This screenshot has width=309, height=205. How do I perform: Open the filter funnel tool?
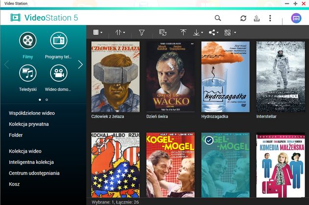tap(142, 32)
